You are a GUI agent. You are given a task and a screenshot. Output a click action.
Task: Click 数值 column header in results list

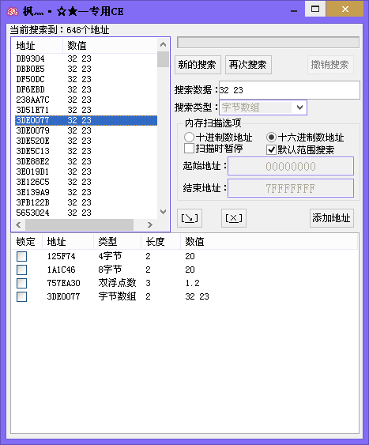click(110, 45)
